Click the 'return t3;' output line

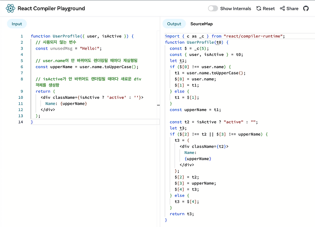tap(182, 214)
